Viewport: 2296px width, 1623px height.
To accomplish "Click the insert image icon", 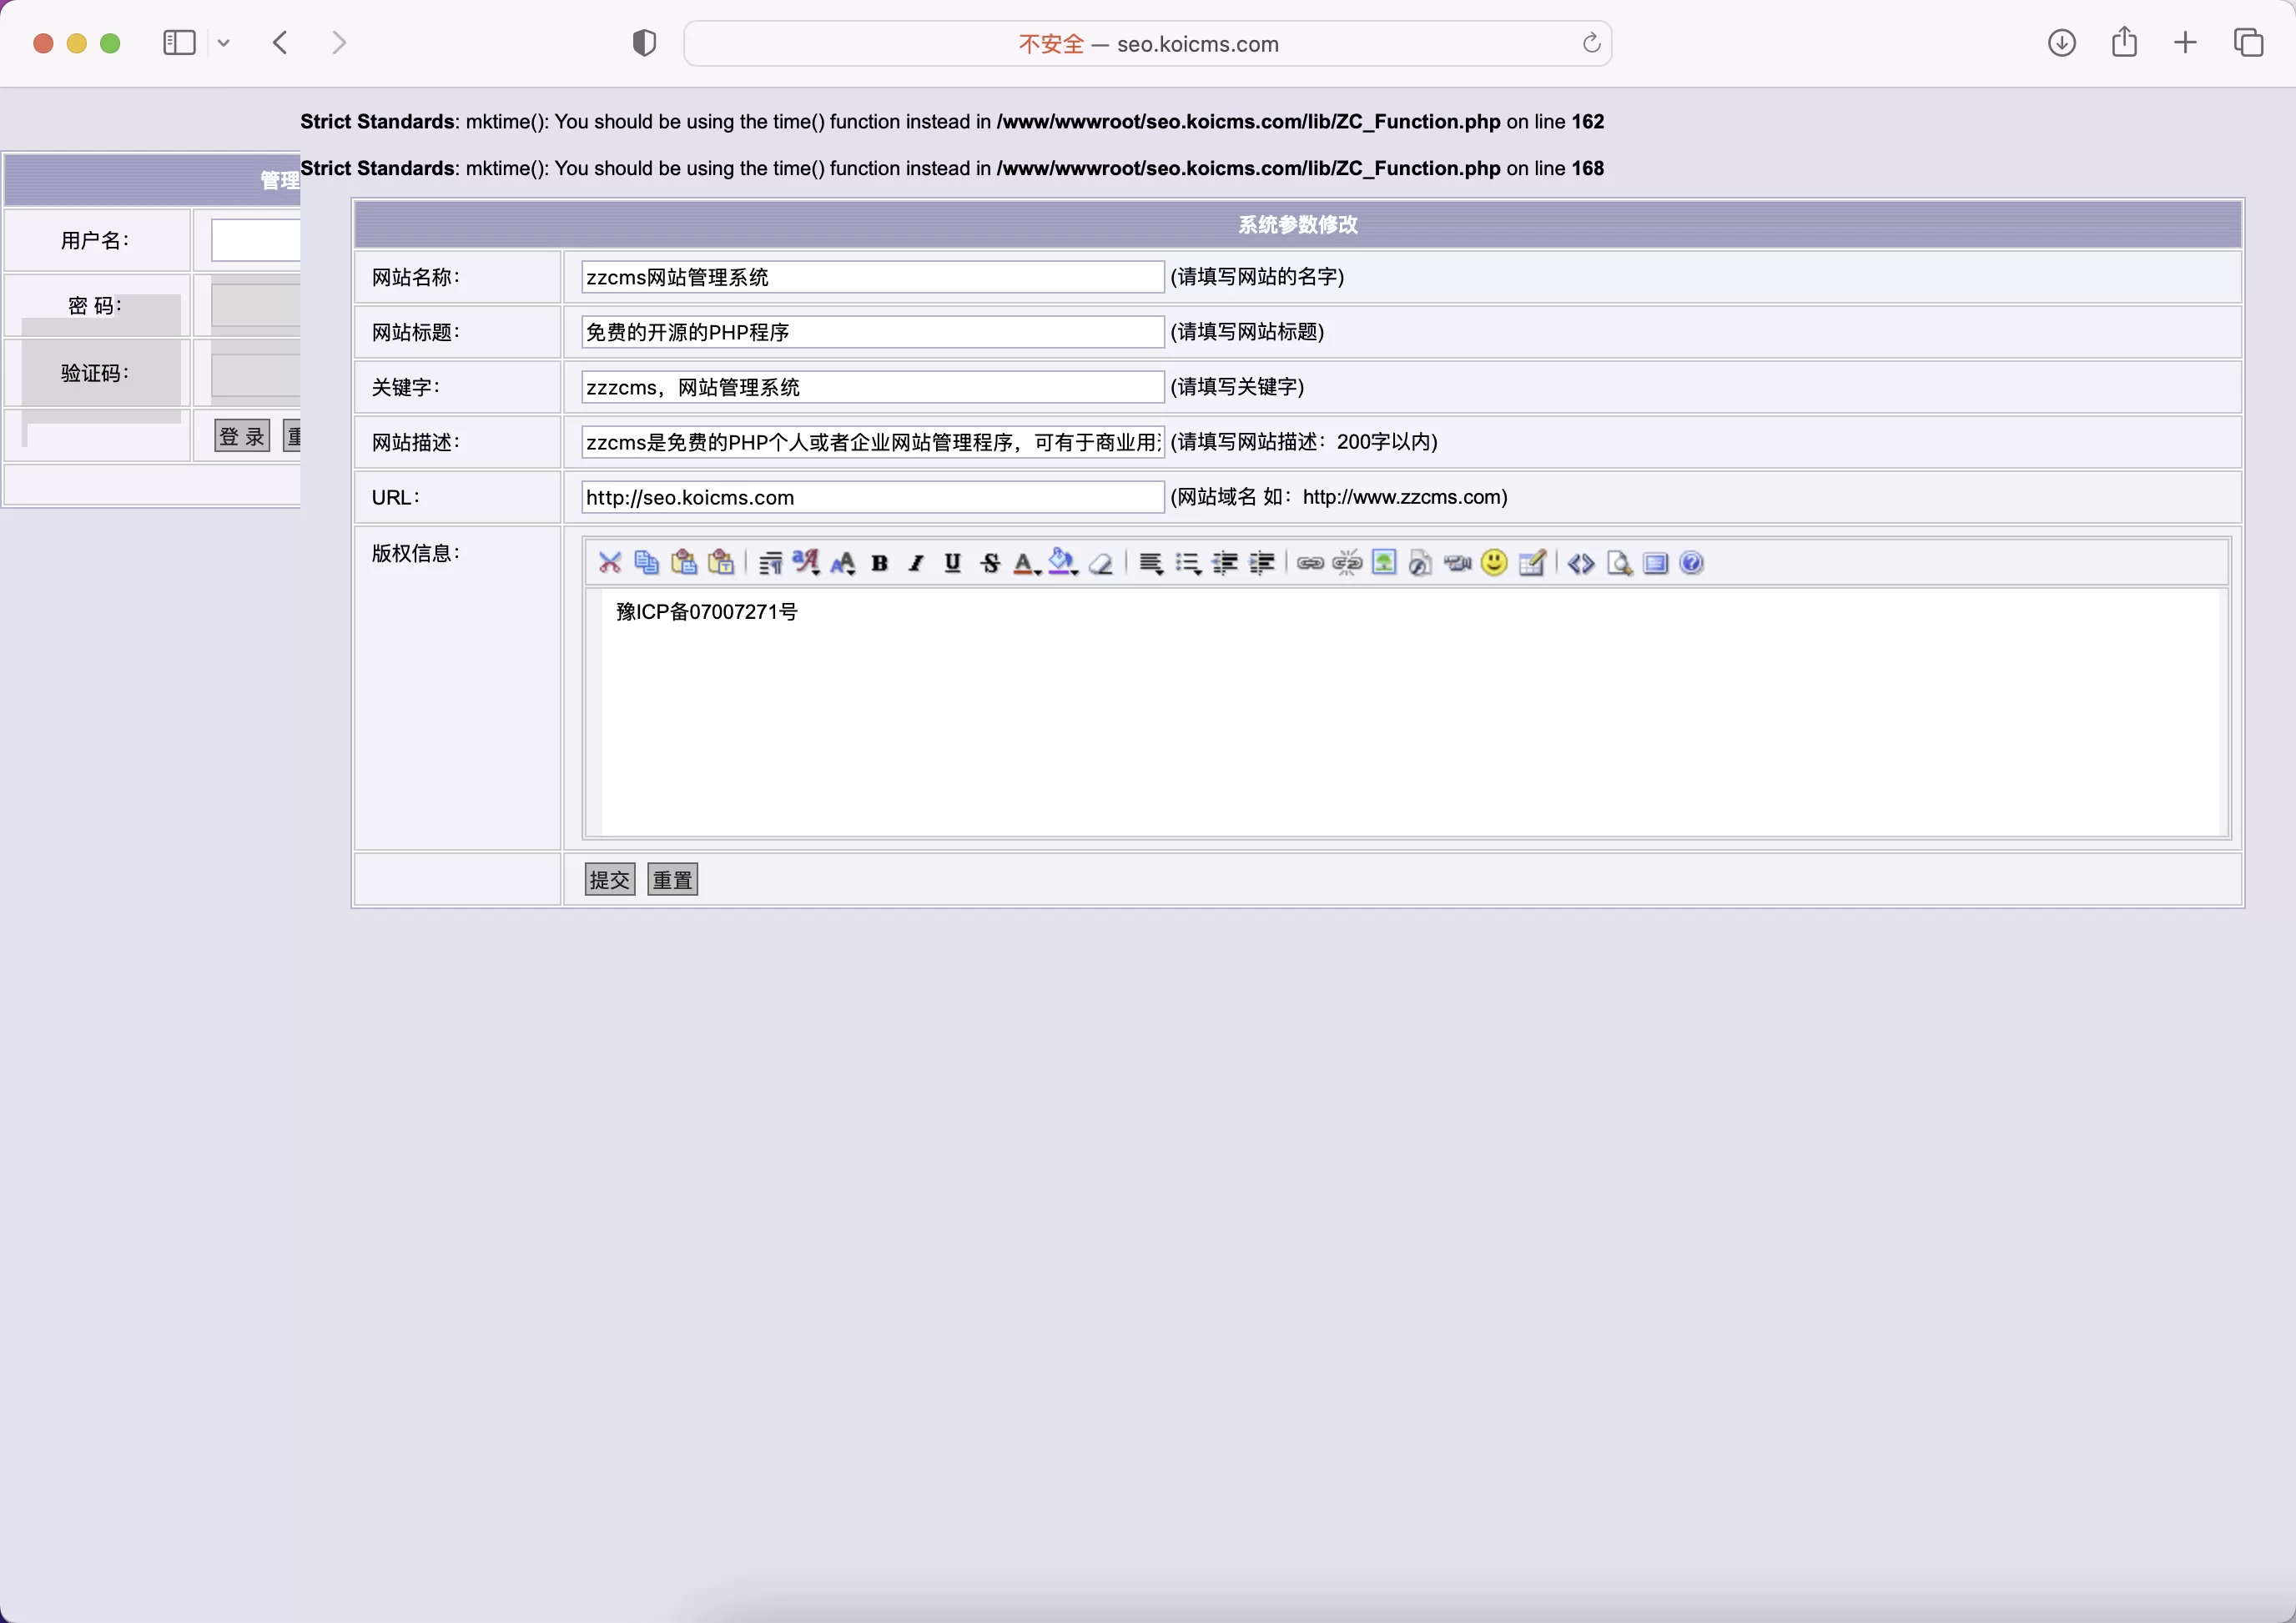I will [x=1384, y=563].
